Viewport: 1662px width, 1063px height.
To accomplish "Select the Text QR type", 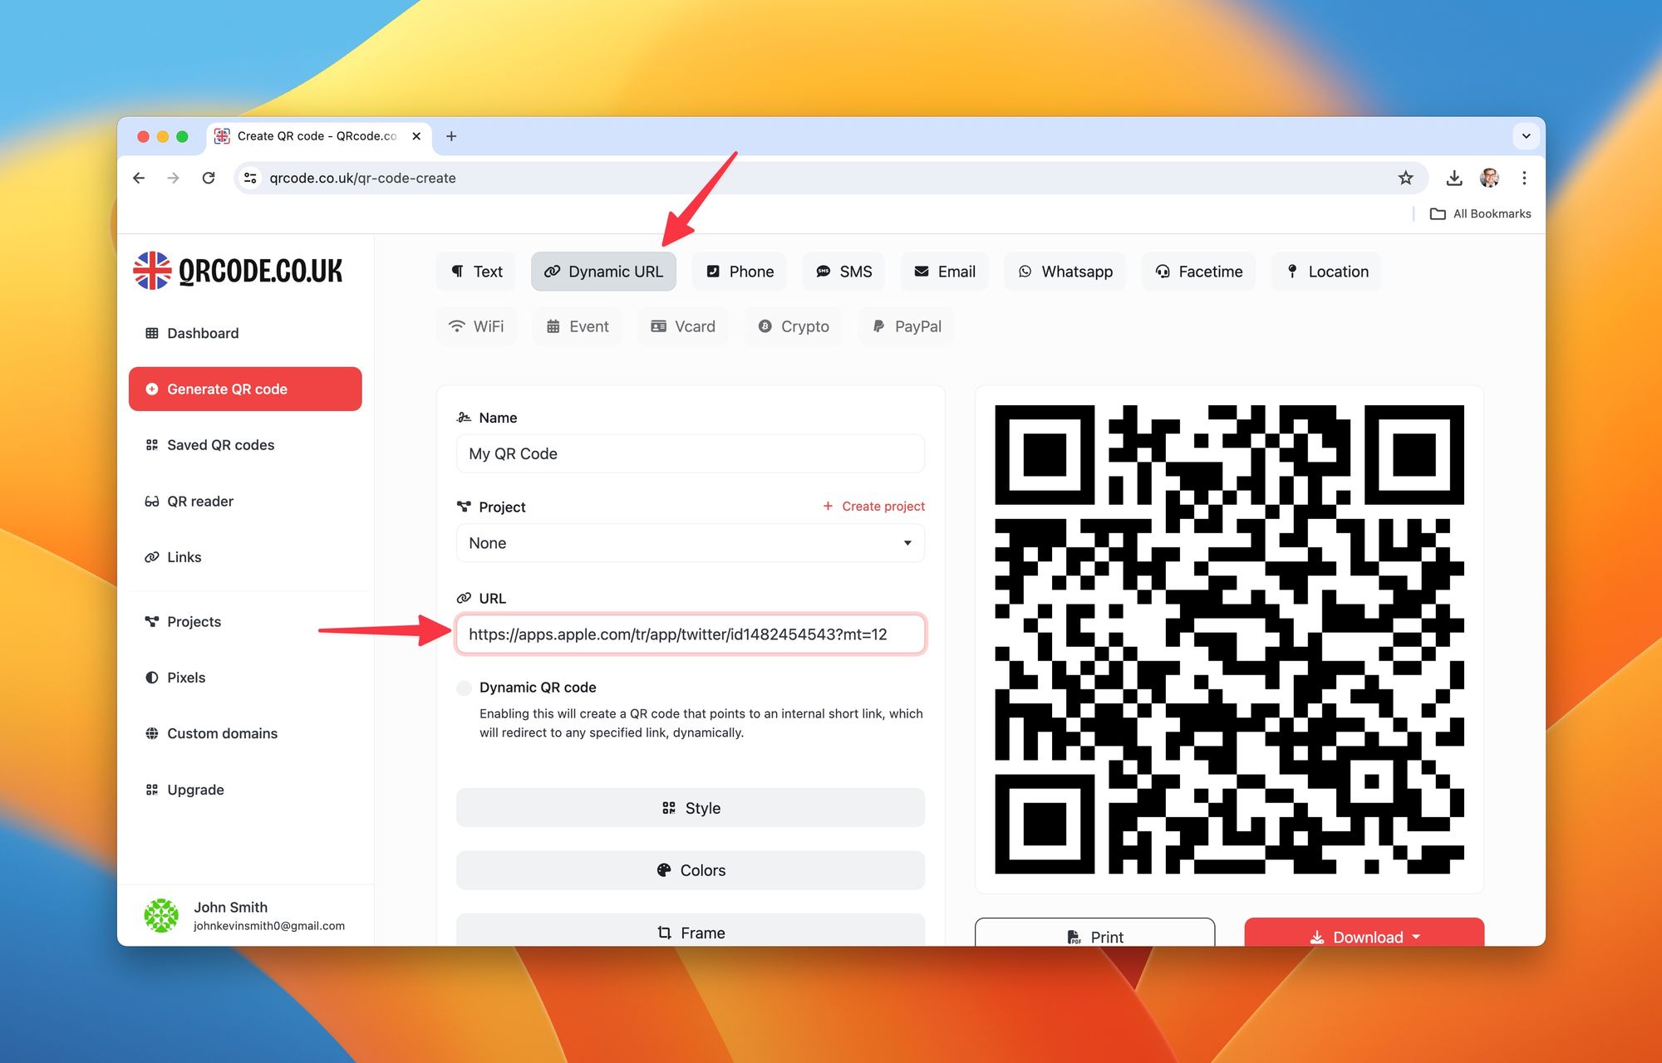I will click(476, 272).
